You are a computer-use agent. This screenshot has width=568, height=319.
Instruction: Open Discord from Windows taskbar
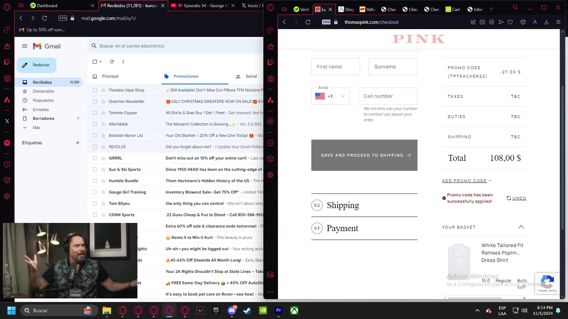pyautogui.click(x=232, y=310)
